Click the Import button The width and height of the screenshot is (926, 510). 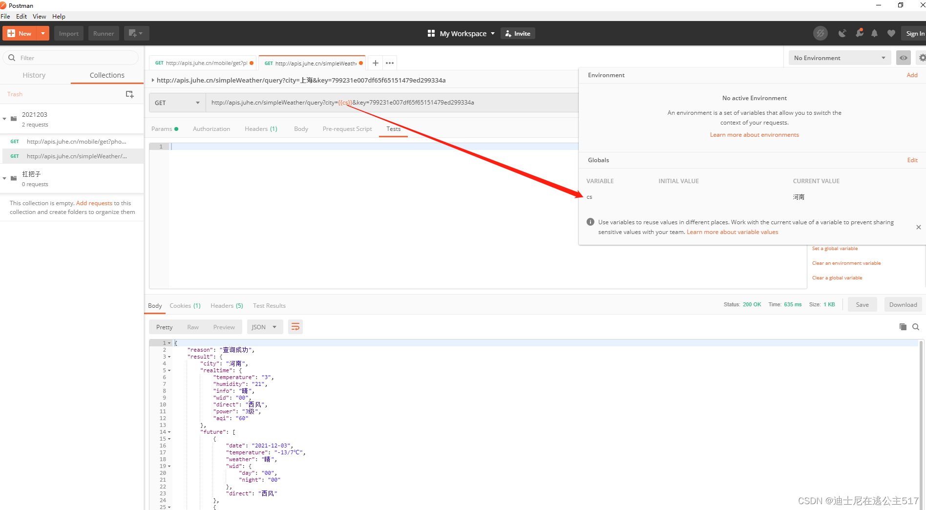pyautogui.click(x=69, y=33)
